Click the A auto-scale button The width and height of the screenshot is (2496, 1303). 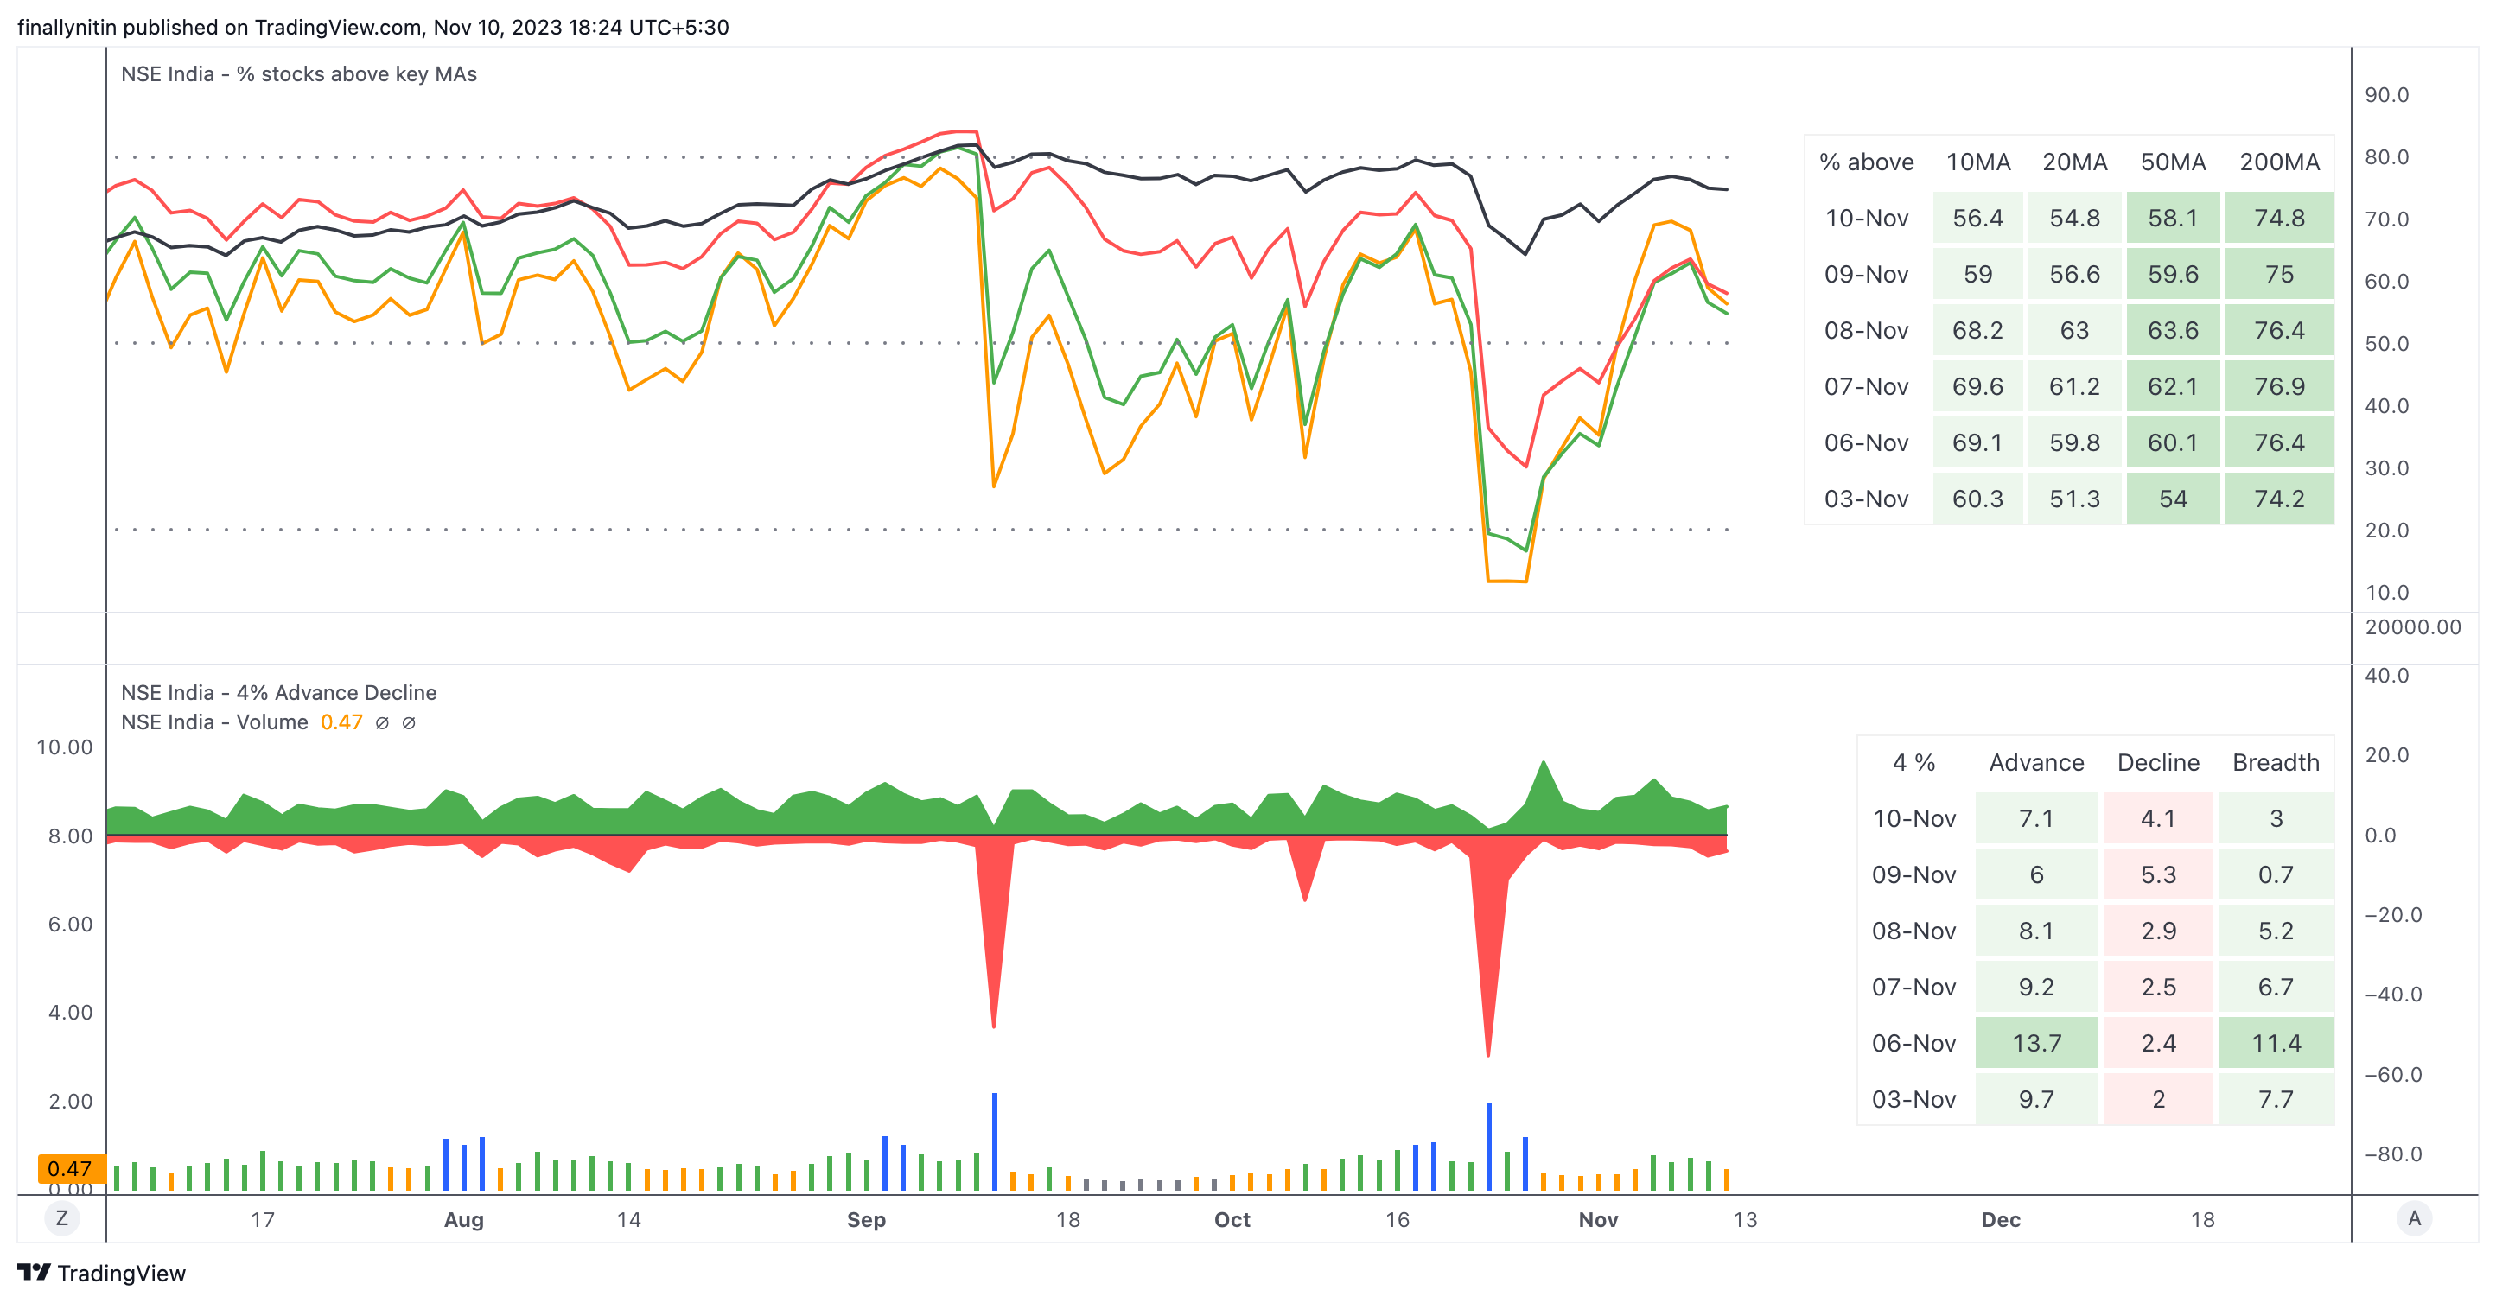coord(2414,1217)
